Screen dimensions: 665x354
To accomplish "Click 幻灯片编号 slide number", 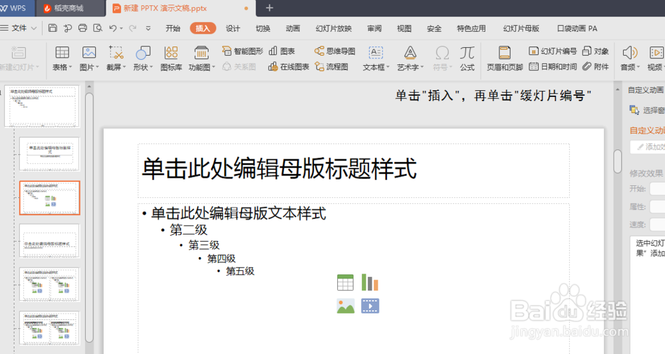I will 553,51.
